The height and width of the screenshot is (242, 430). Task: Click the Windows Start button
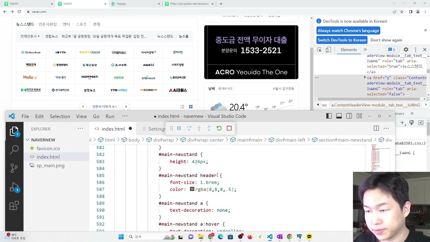pyautogui.click(x=121, y=237)
